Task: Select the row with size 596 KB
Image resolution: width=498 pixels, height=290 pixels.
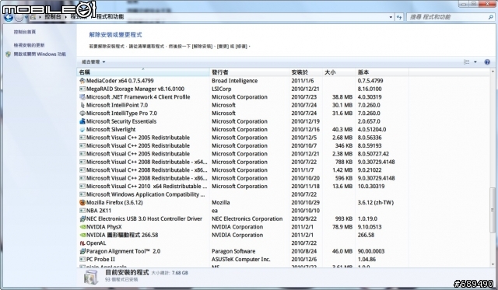Action: 244,178
